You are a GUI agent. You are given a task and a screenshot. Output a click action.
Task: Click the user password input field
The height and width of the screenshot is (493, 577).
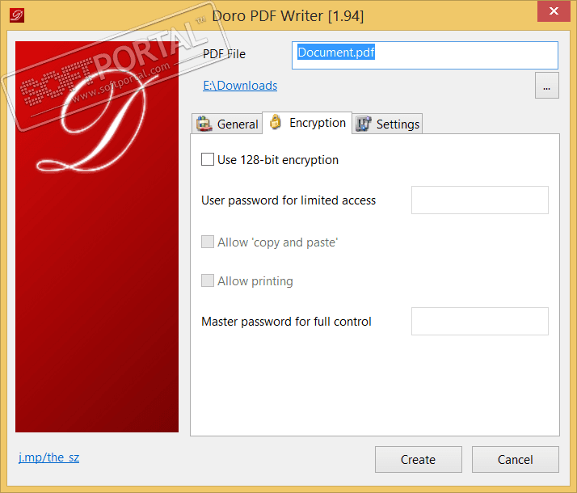[480, 200]
